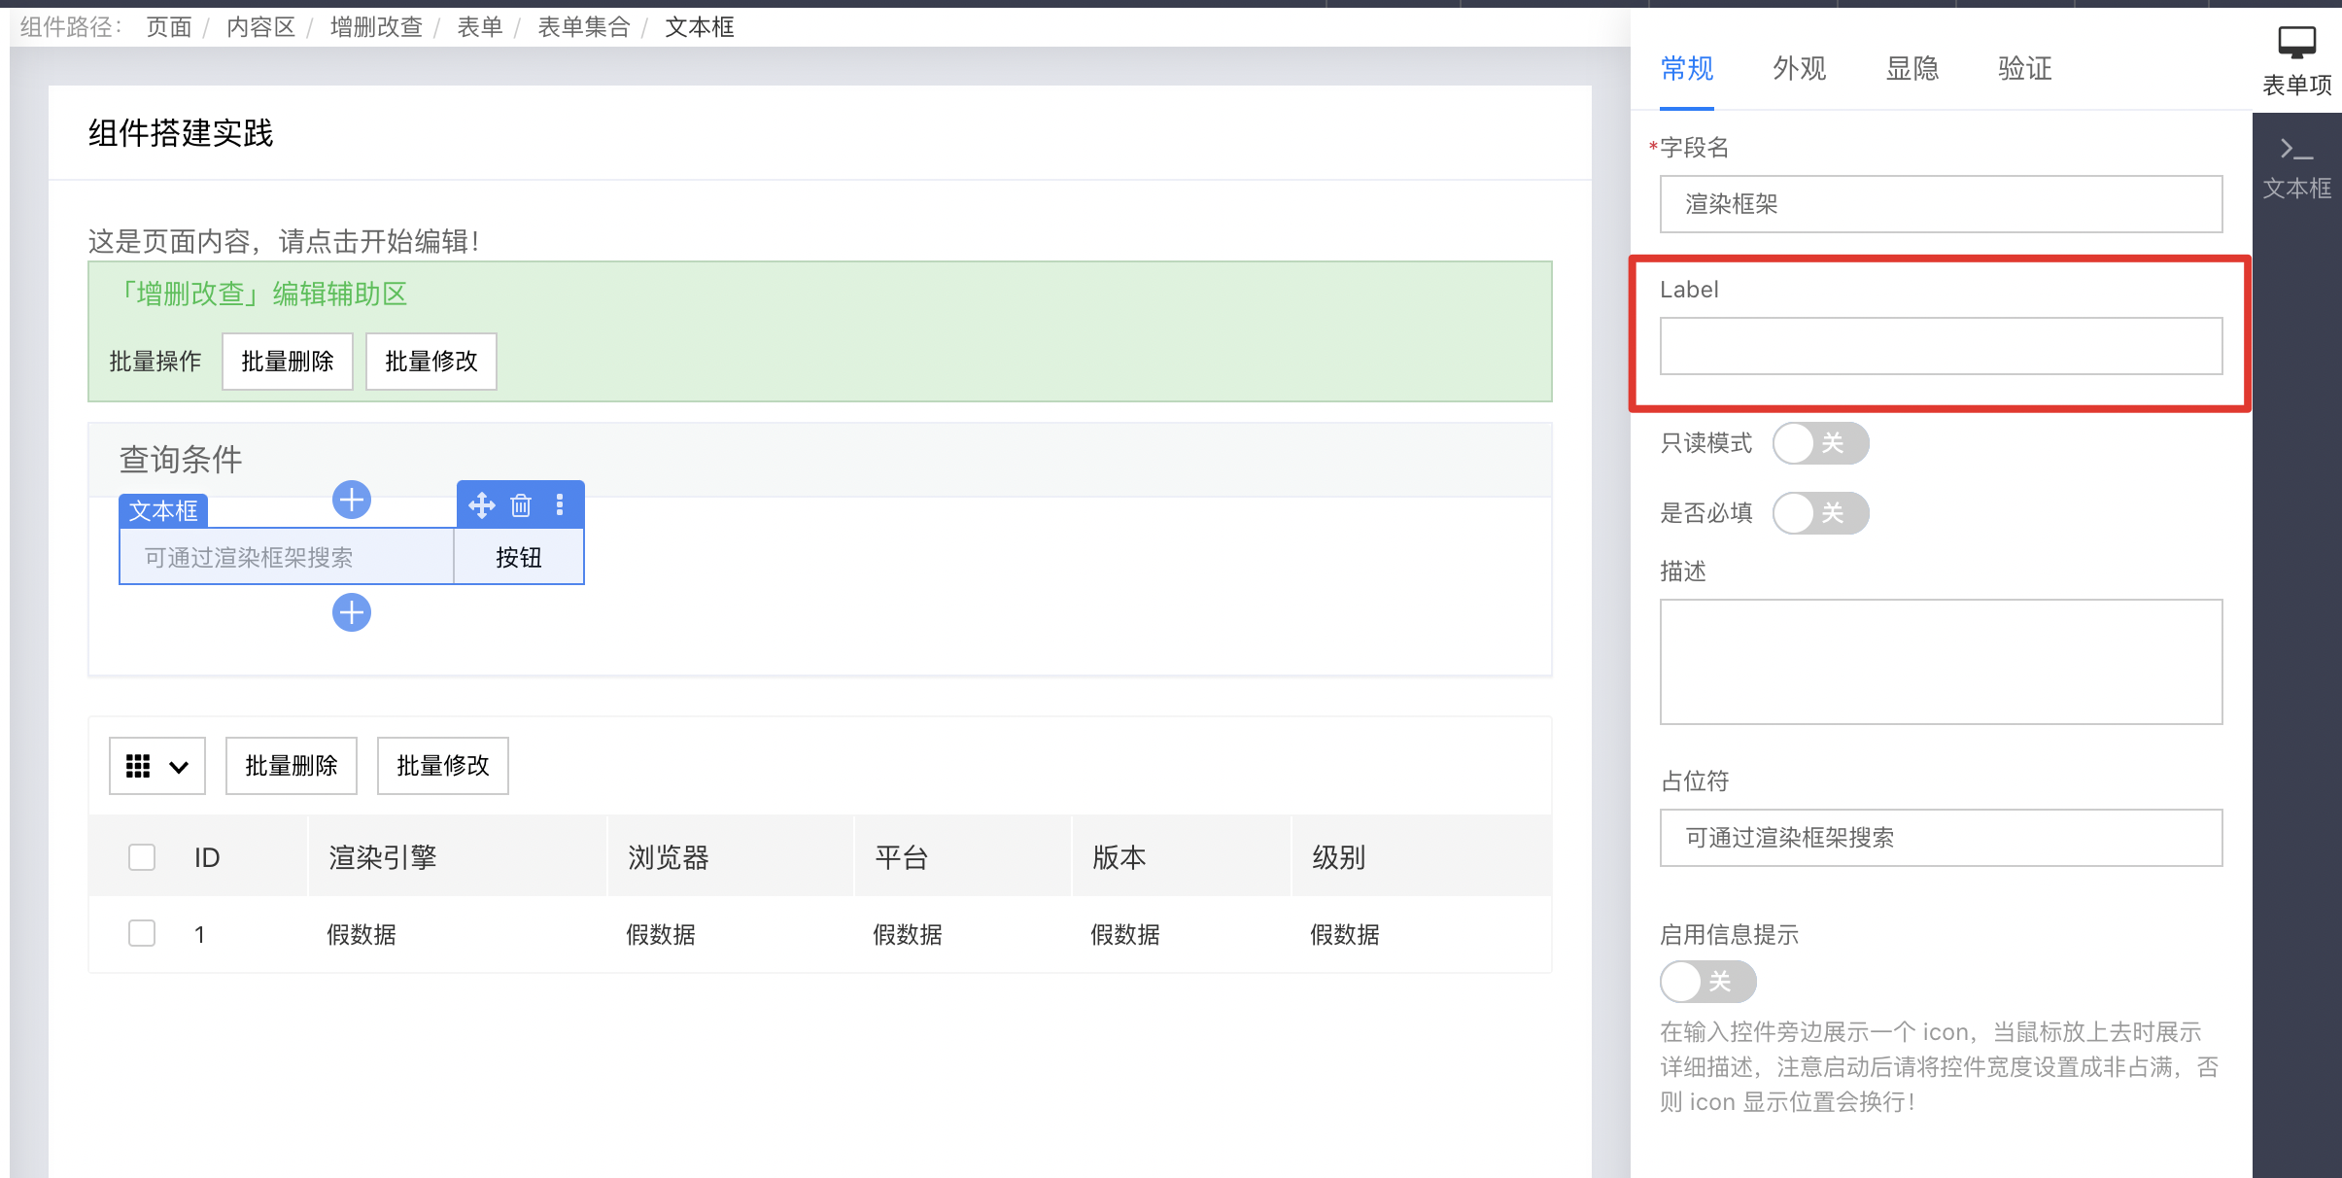Screen dimensions: 2342x1178
Task: Click the 文本框 breadcrumb item
Action: [700, 27]
